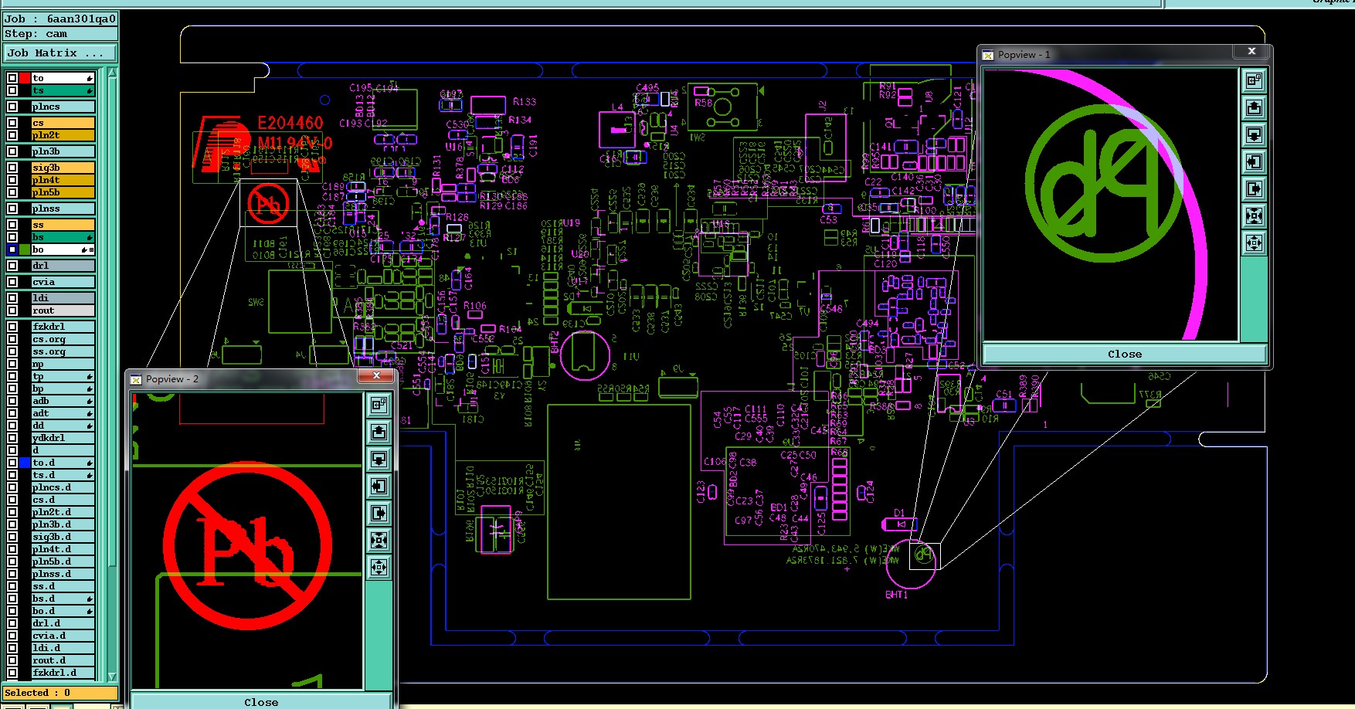Toggle the checkbox for layer 'plncs'
The height and width of the screenshot is (709, 1355).
[x=12, y=107]
